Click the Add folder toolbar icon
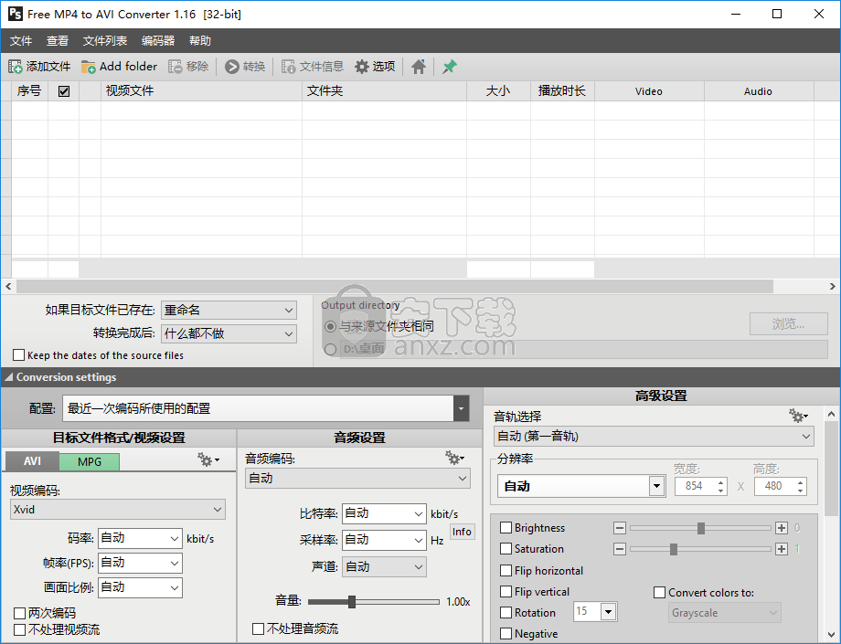 [x=88, y=67]
